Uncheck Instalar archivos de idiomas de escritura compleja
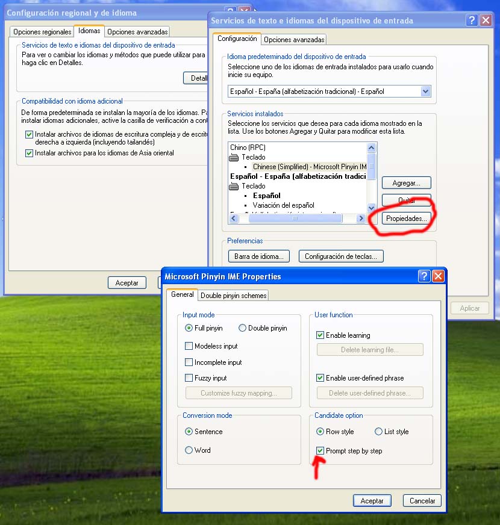 [29, 135]
